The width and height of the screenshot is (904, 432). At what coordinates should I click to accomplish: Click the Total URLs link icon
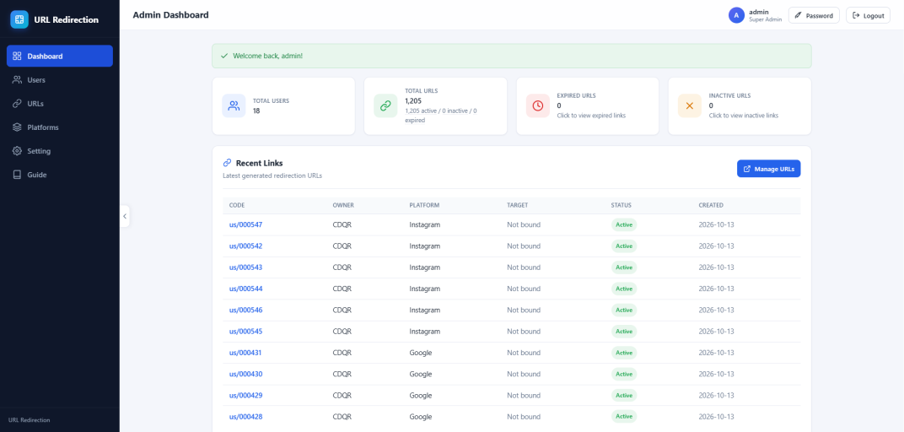(x=385, y=105)
